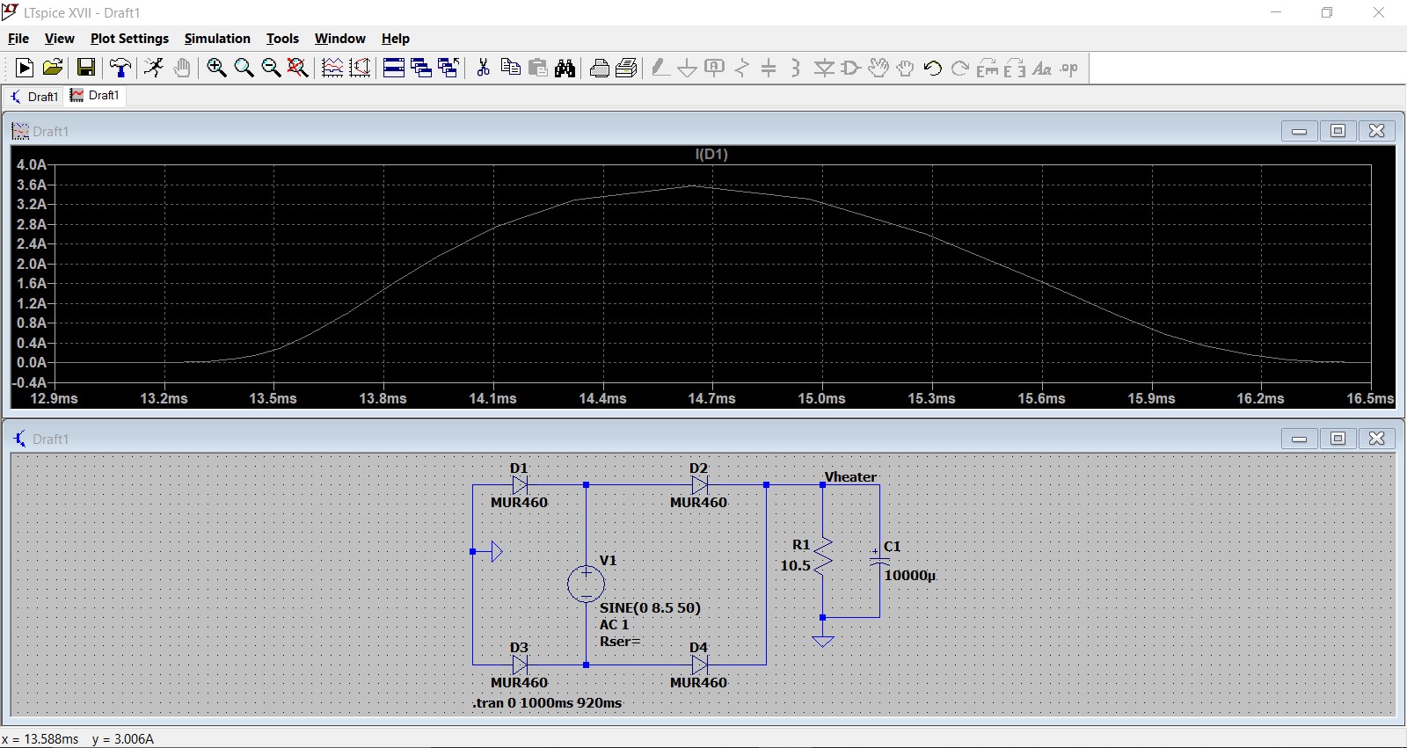This screenshot has height=748, width=1407.
Task: Select the Text 'Aa' tool
Action: pyautogui.click(x=1042, y=68)
